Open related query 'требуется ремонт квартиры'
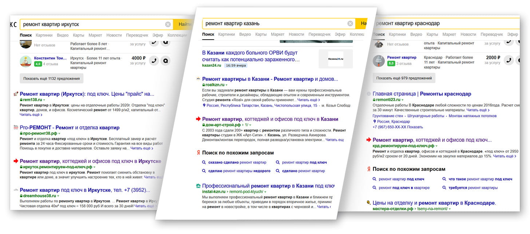The height and width of the screenshot is (234, 530). pyautogui.click(x=473, y=188)
